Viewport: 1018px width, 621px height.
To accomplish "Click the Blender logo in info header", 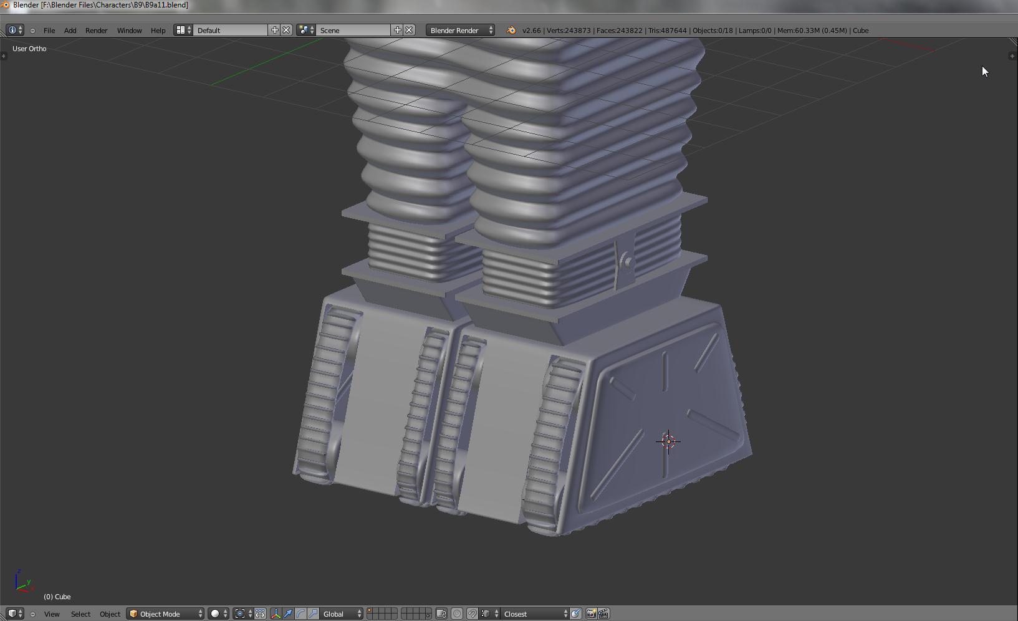I will [511, 31].
